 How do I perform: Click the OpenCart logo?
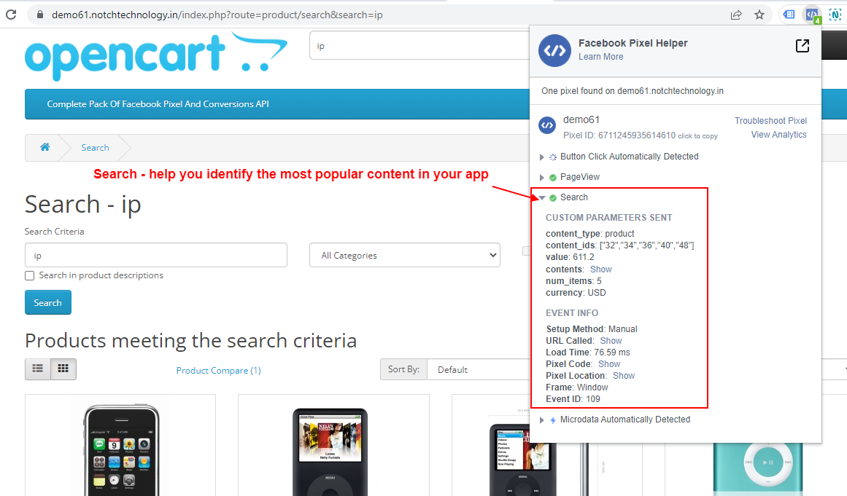tap(155, 56)
